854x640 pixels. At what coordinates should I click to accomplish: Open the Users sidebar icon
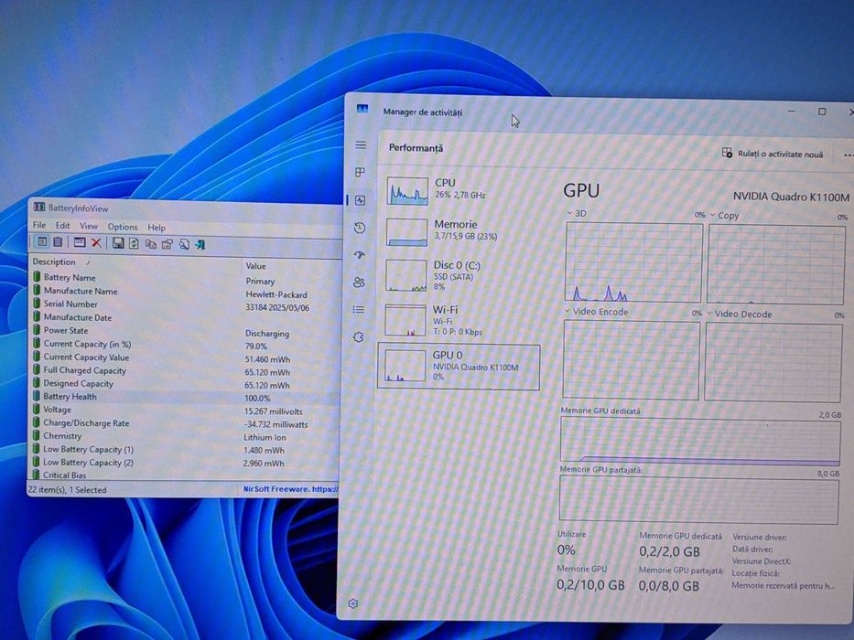pyautogui.click(x=359, y=282)
